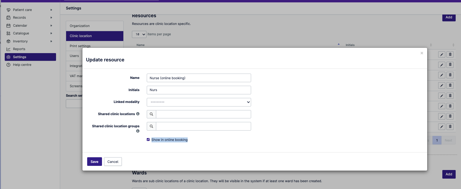Click search icon in Shared clinic location groups
Image resolution: width=461 pixels, height=189 pixels.
pyautogui.click(x=151, y=126)
